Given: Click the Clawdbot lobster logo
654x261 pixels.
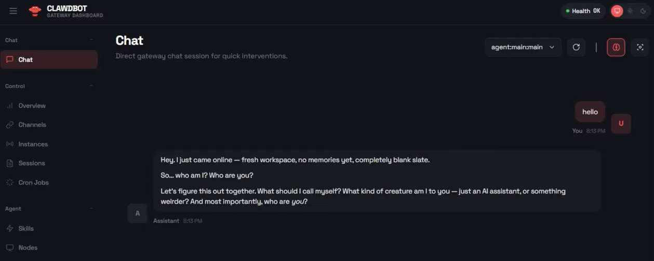Looking at the screenshot, I should coord(35,11).
